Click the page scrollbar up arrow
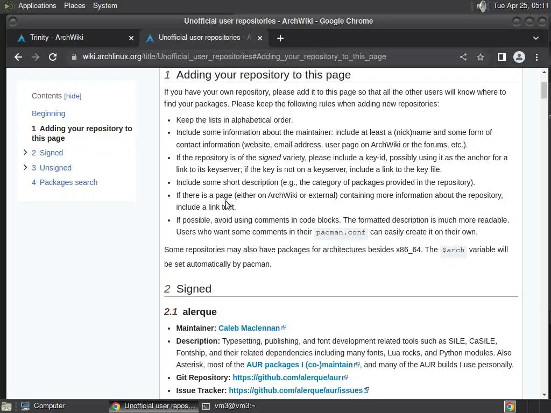This screenshot has width=551, height=413. (x=544, y=72)
